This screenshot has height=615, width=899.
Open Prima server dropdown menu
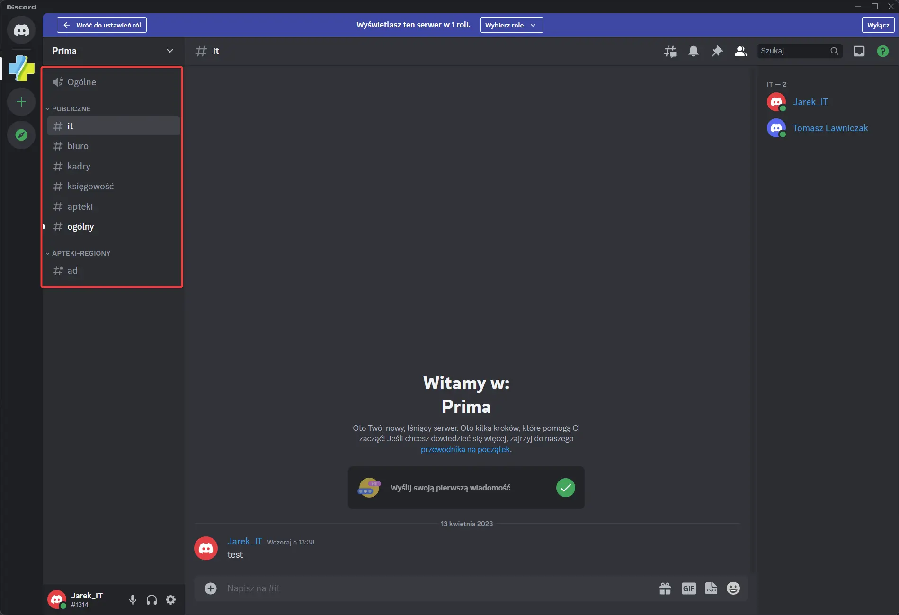[x=113, y=51]
